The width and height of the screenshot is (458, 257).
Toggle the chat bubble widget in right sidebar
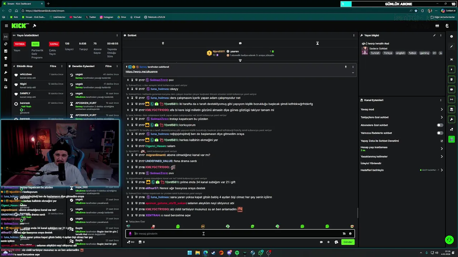(452, 89)
